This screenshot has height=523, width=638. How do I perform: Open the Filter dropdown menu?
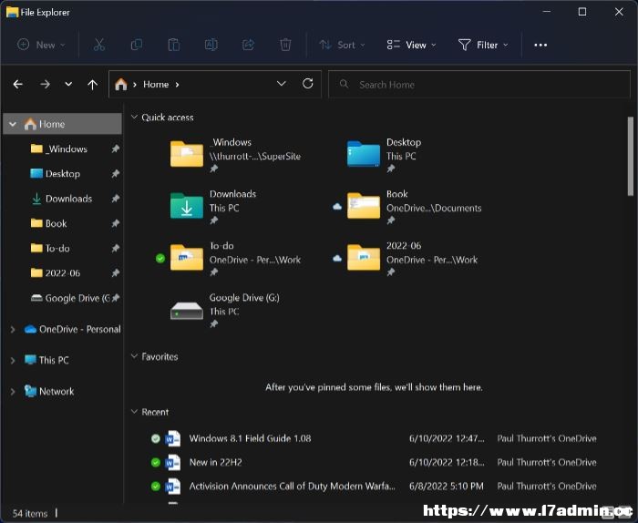[x=483, y=45]
